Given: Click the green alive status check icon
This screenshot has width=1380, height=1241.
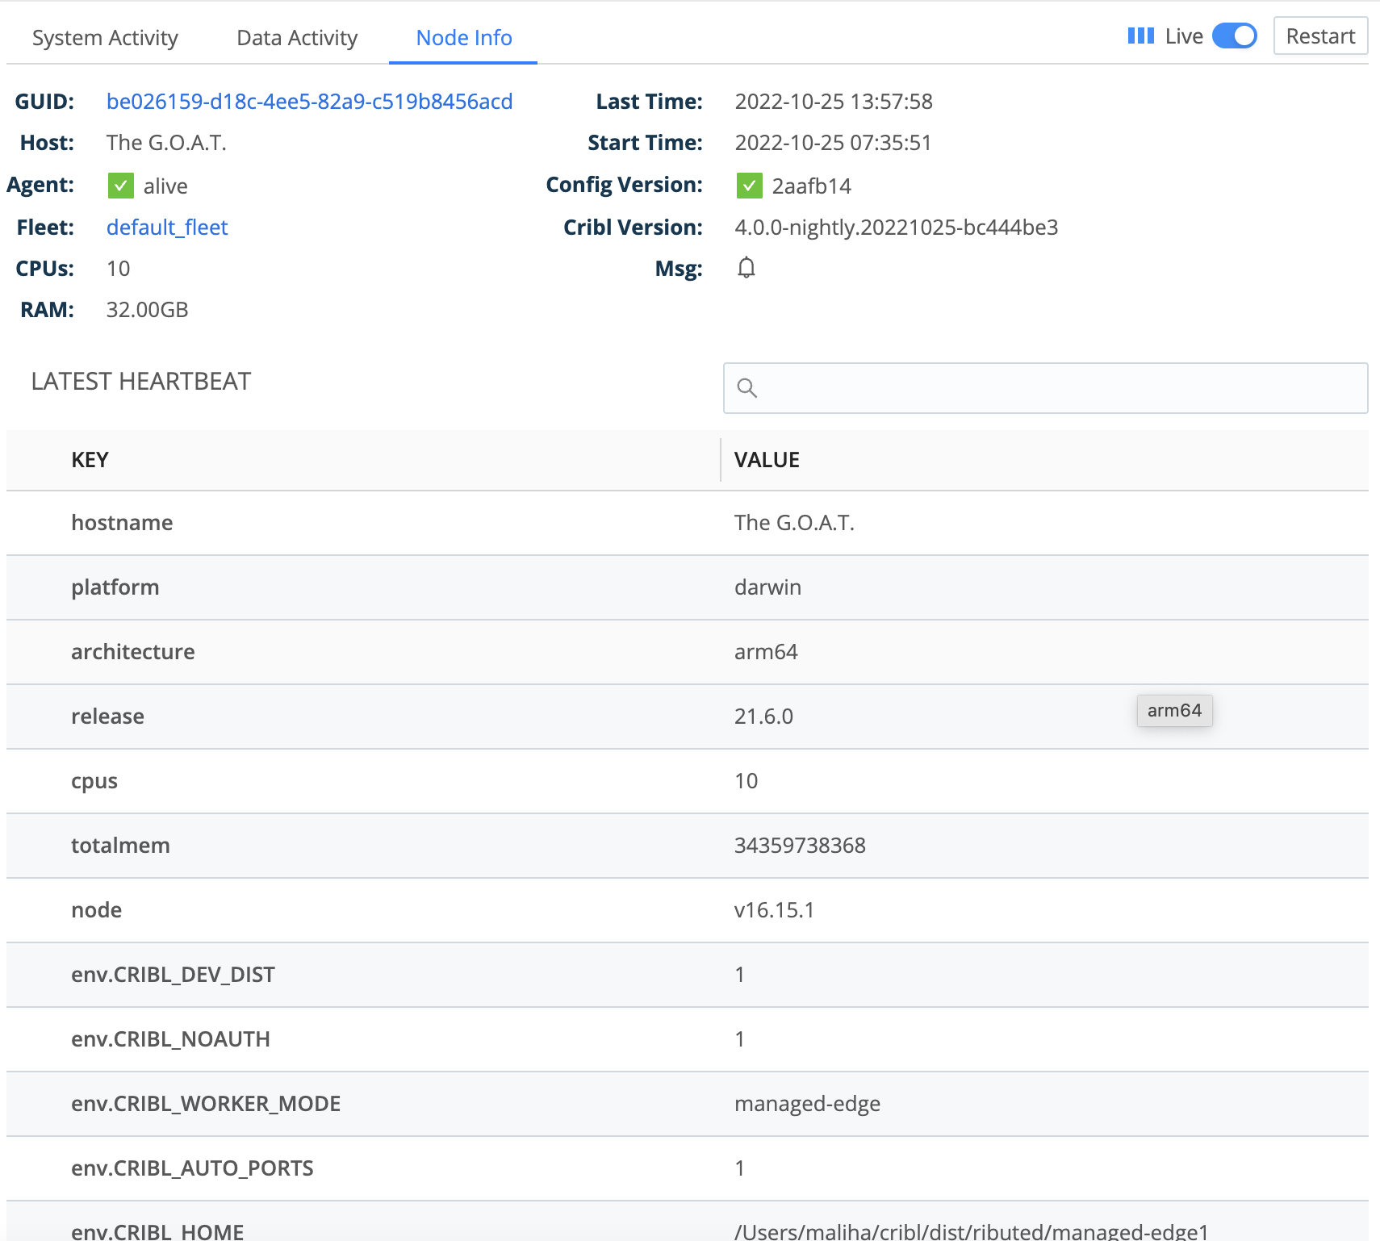Looking at the screenshot, I should tap(121, 185).
